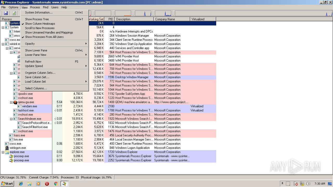This screenshot has width=333, height=187.
Task: Click the taskhost.exe process icon
Action: tap(15, 110)
